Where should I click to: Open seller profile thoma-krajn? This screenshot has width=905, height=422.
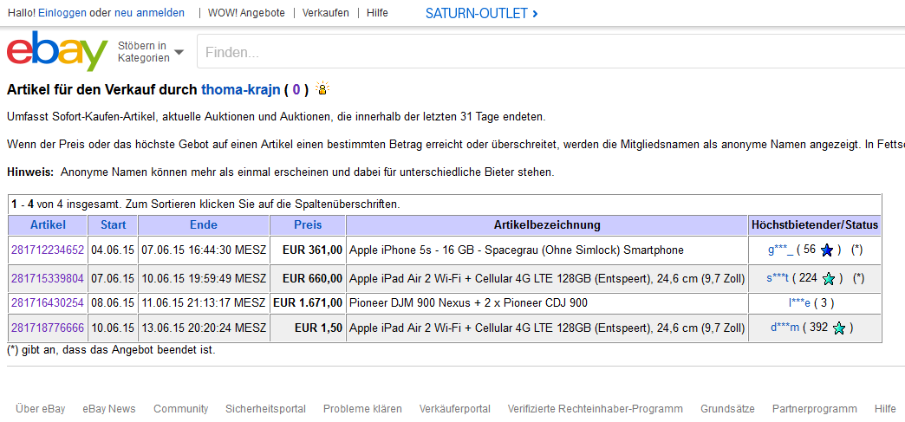coord(241,89)
